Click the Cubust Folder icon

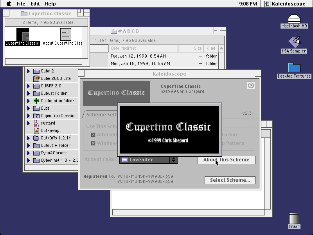(36, 94)
